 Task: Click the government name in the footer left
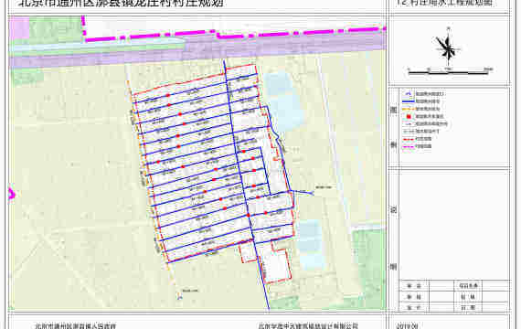click(76, 326)
